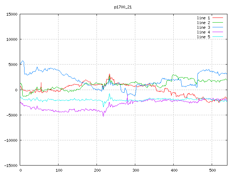Select the 'line 2' legend label
The image size is (234, 175).
click(204, 23)
